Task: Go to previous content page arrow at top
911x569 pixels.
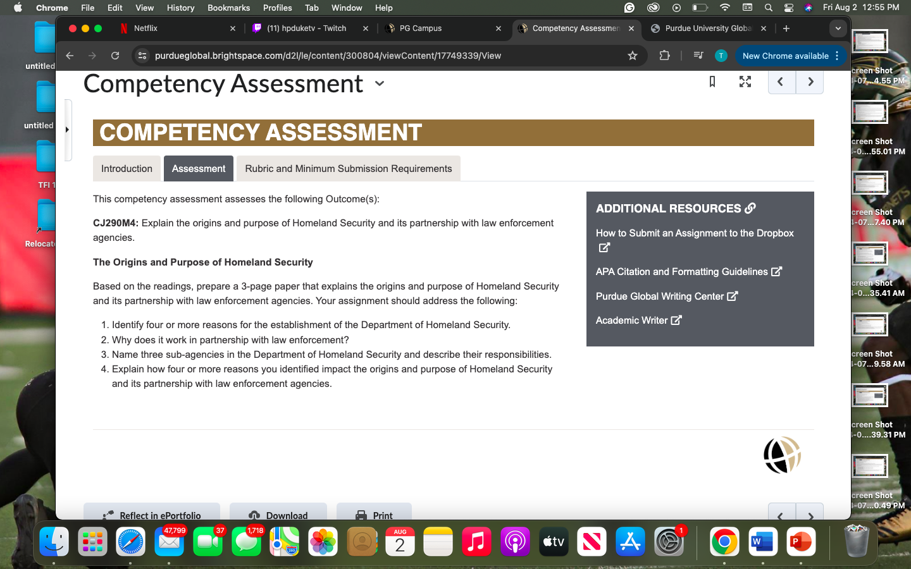Action: pyautogui.click(x=781, y=82)
